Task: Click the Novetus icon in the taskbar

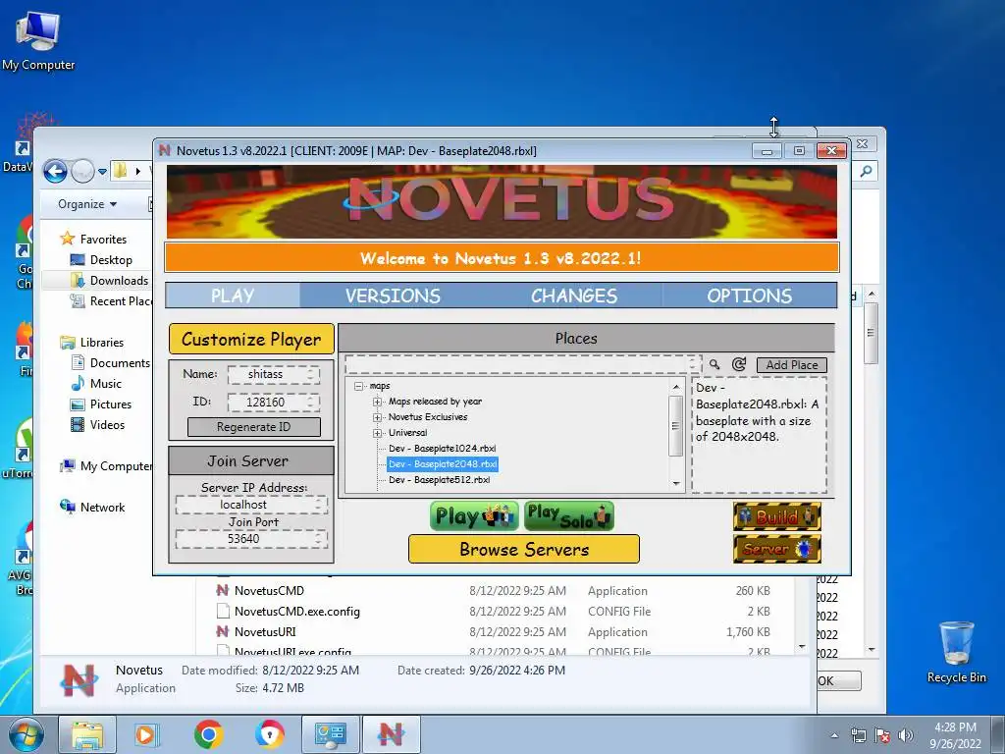Action: [392, 734]
